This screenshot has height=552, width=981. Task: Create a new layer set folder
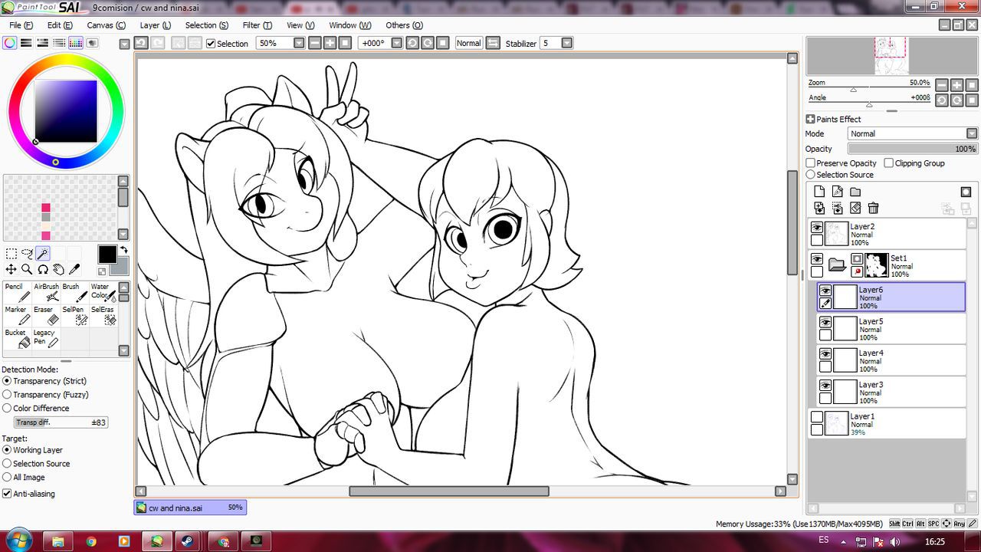(x=855, y=192)
